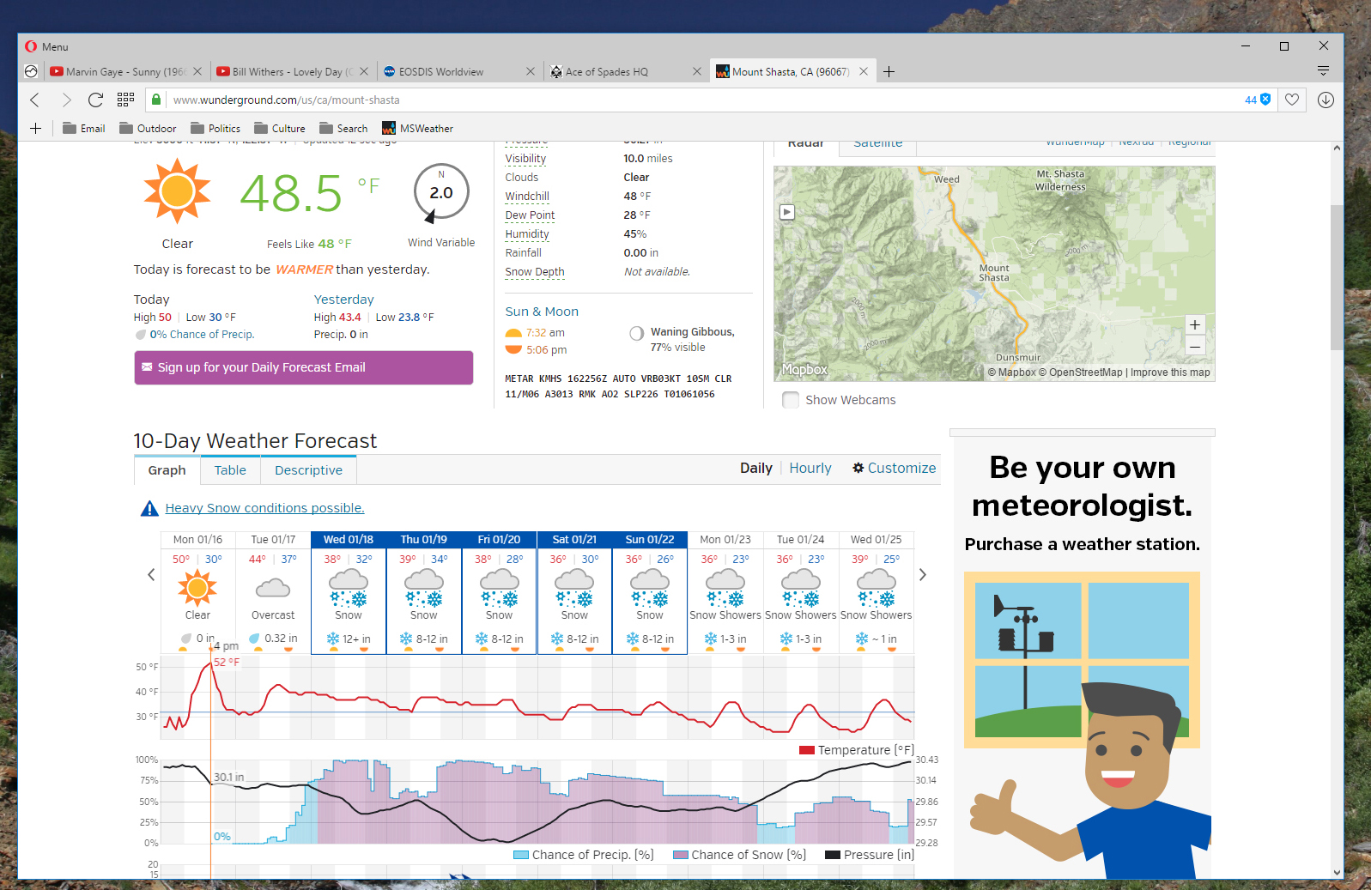Switch forecast view to Hourly

(810, 469)
